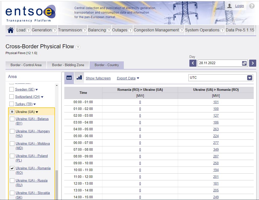This screenshot has height=200, width=259.
Task: Toggle the Ukraine (UA) country checkbox
Action: point(12,112)
